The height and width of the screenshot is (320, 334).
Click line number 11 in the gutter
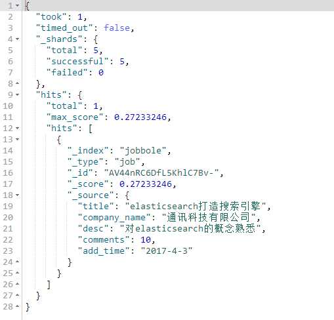8,117
